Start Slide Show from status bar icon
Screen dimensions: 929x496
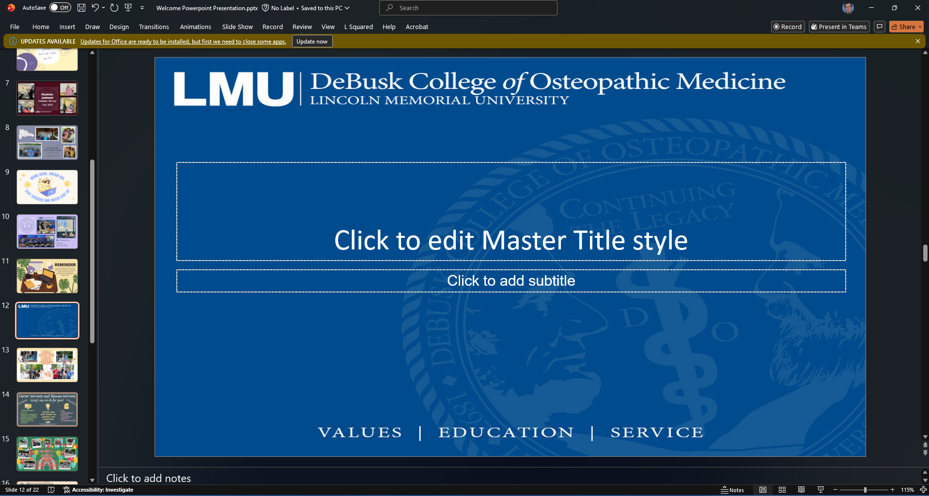[x=821, y=490]
